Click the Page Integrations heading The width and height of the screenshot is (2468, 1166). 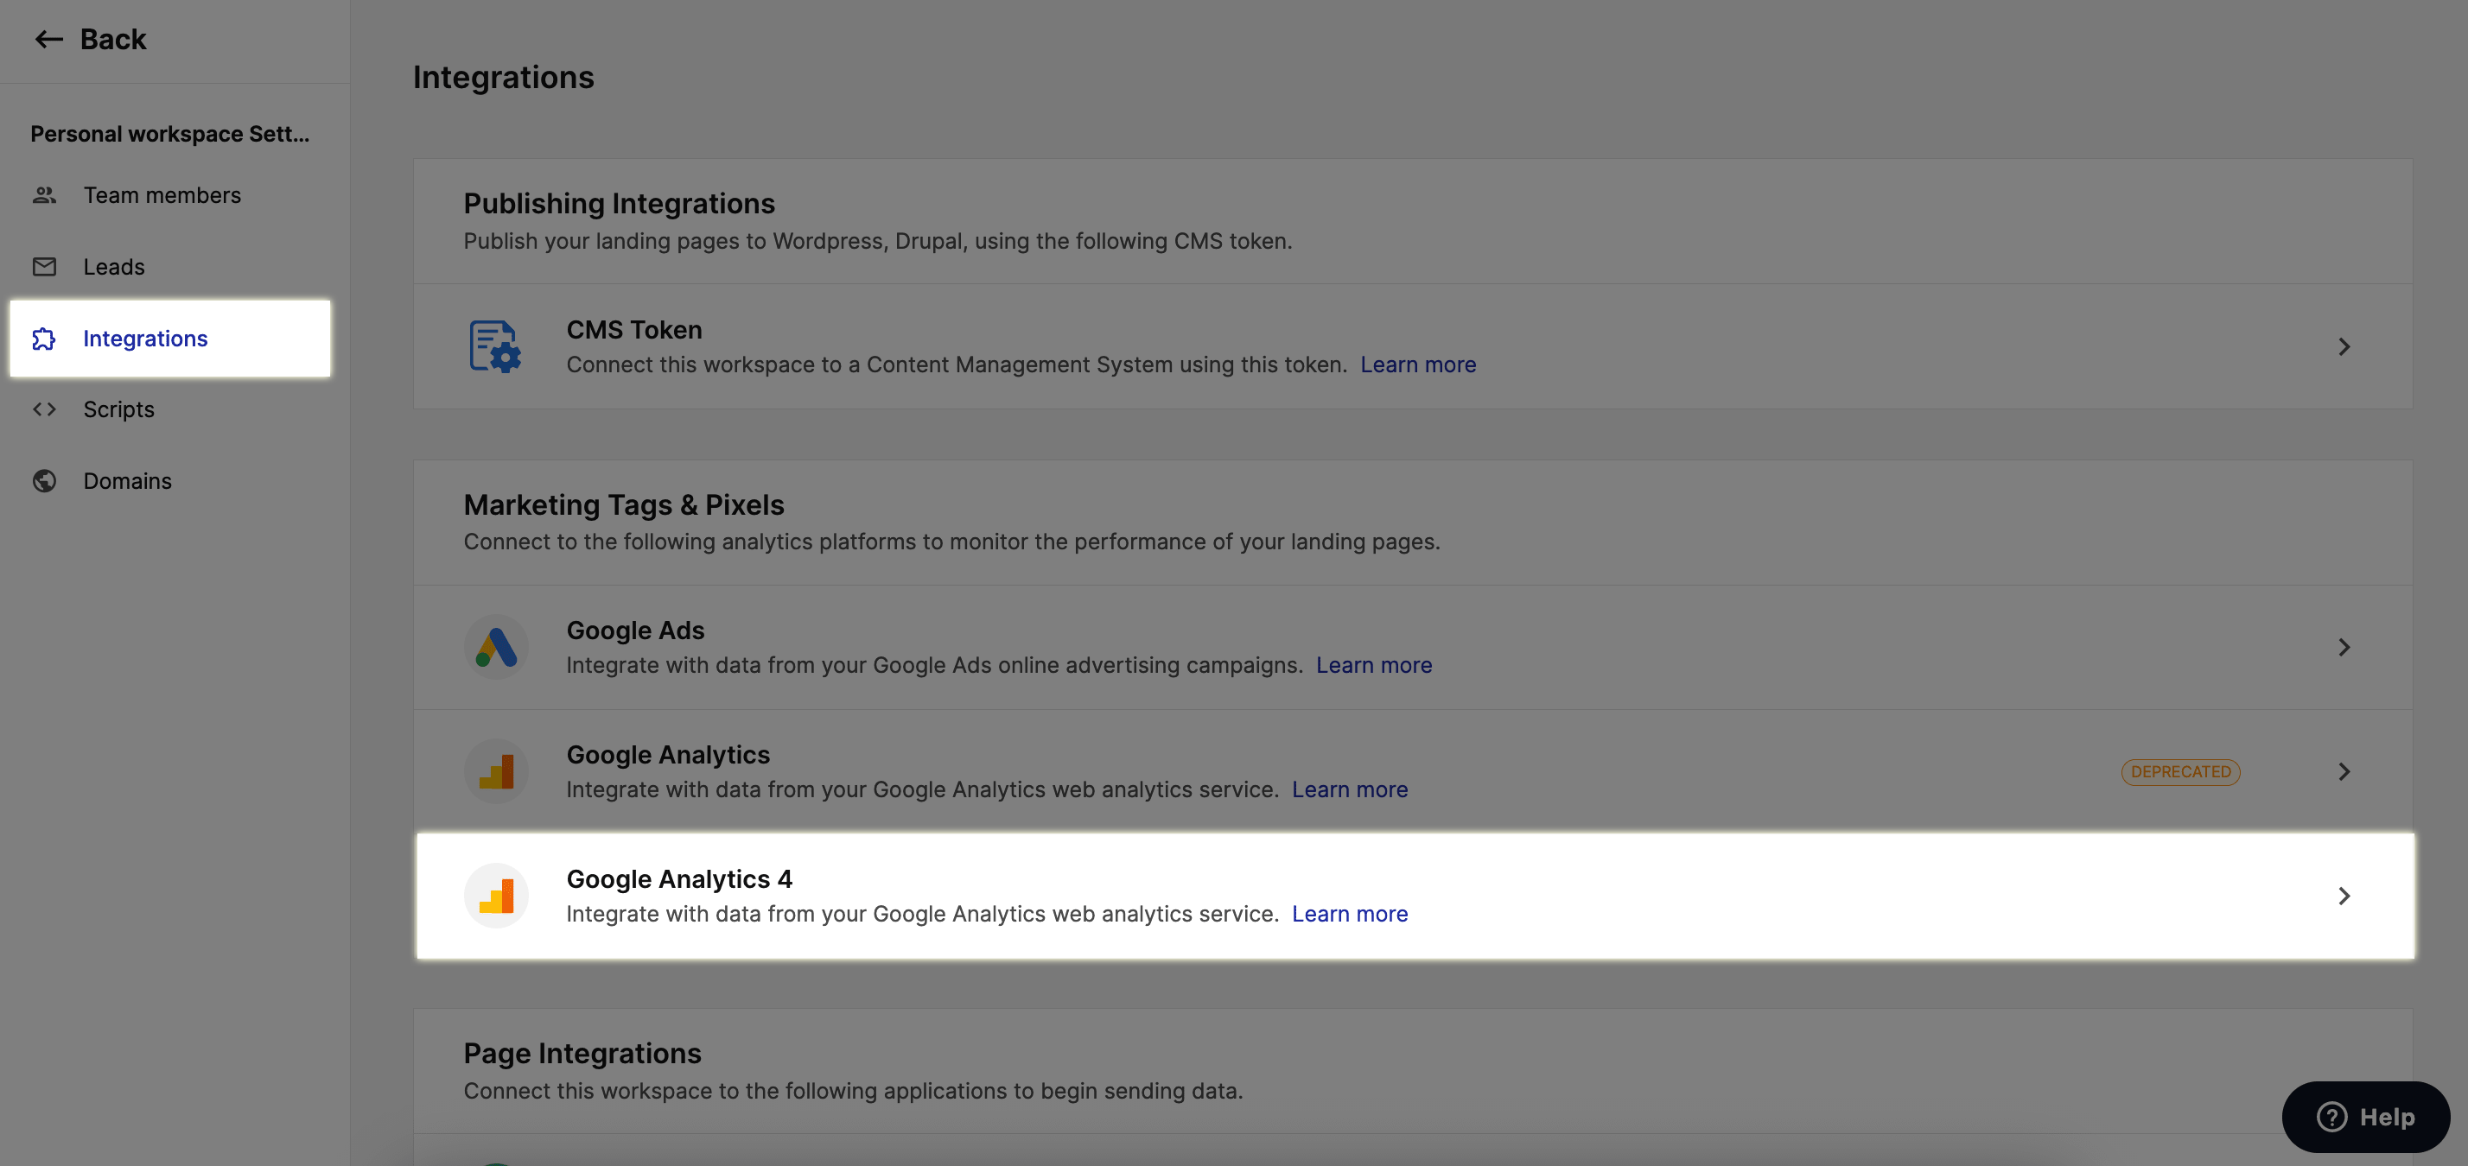pyautogui.click(x=582, y=1054)
